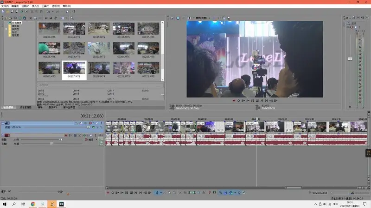This screenshot has width=371, height=208.
Task: Click Go to End in timeline transport
Action: (141, 193)
